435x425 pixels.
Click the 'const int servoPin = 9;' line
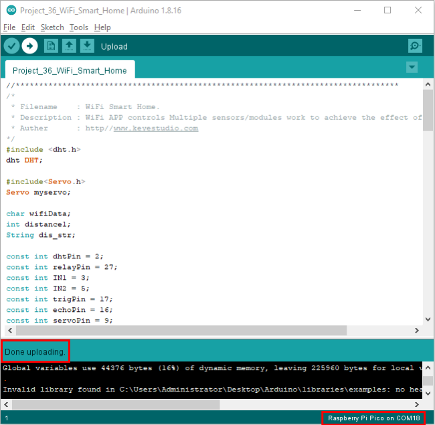tap(60, 321)
